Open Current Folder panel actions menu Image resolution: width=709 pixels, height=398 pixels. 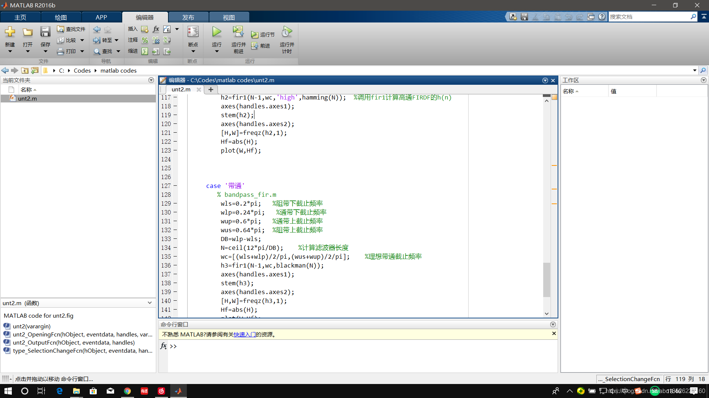tap(151, 80)
